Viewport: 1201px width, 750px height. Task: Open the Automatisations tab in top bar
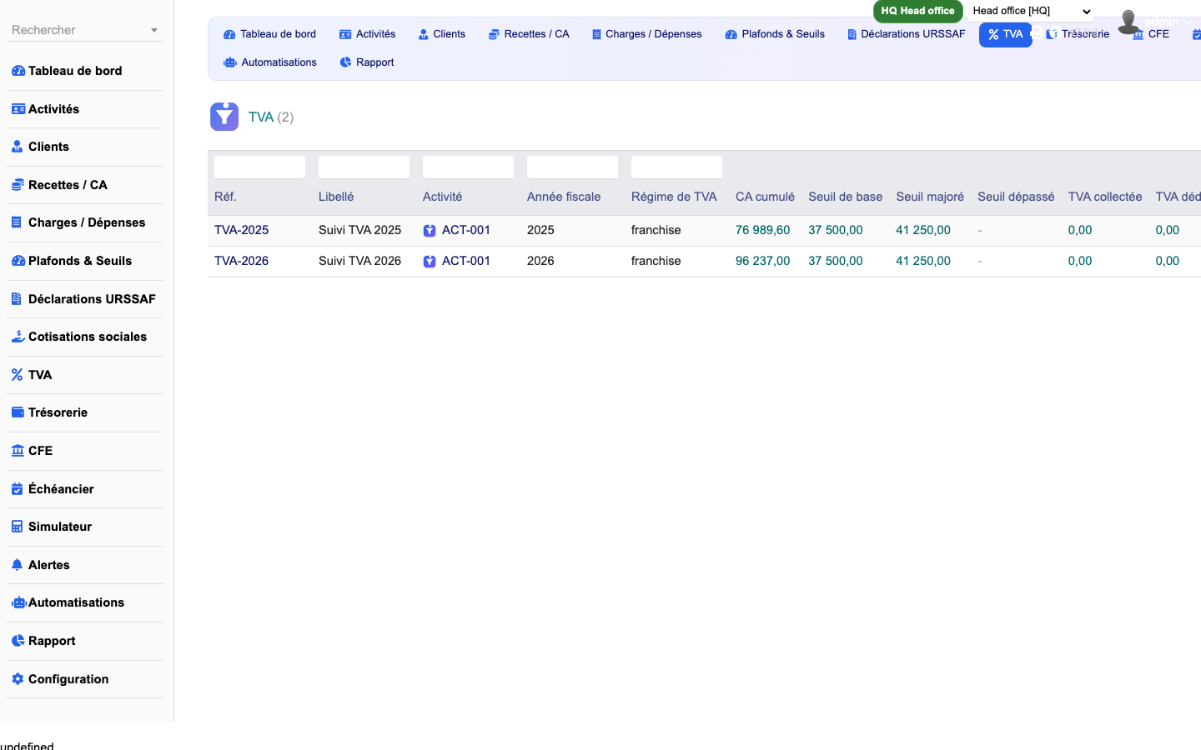pos(270,62)
